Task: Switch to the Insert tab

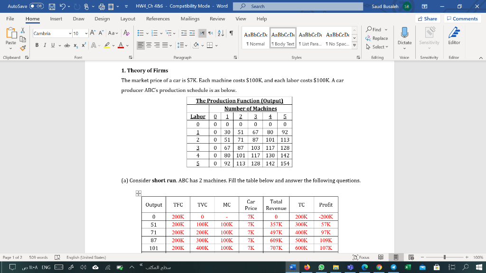Action: click(x=56, y=18)
